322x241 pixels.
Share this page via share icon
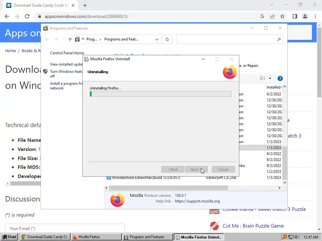tap(272, 16)
